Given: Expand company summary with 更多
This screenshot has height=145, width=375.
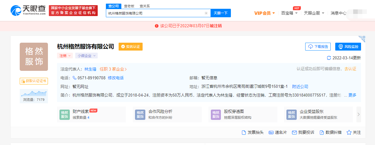Looking at the screenshot, I should (352, 95).
